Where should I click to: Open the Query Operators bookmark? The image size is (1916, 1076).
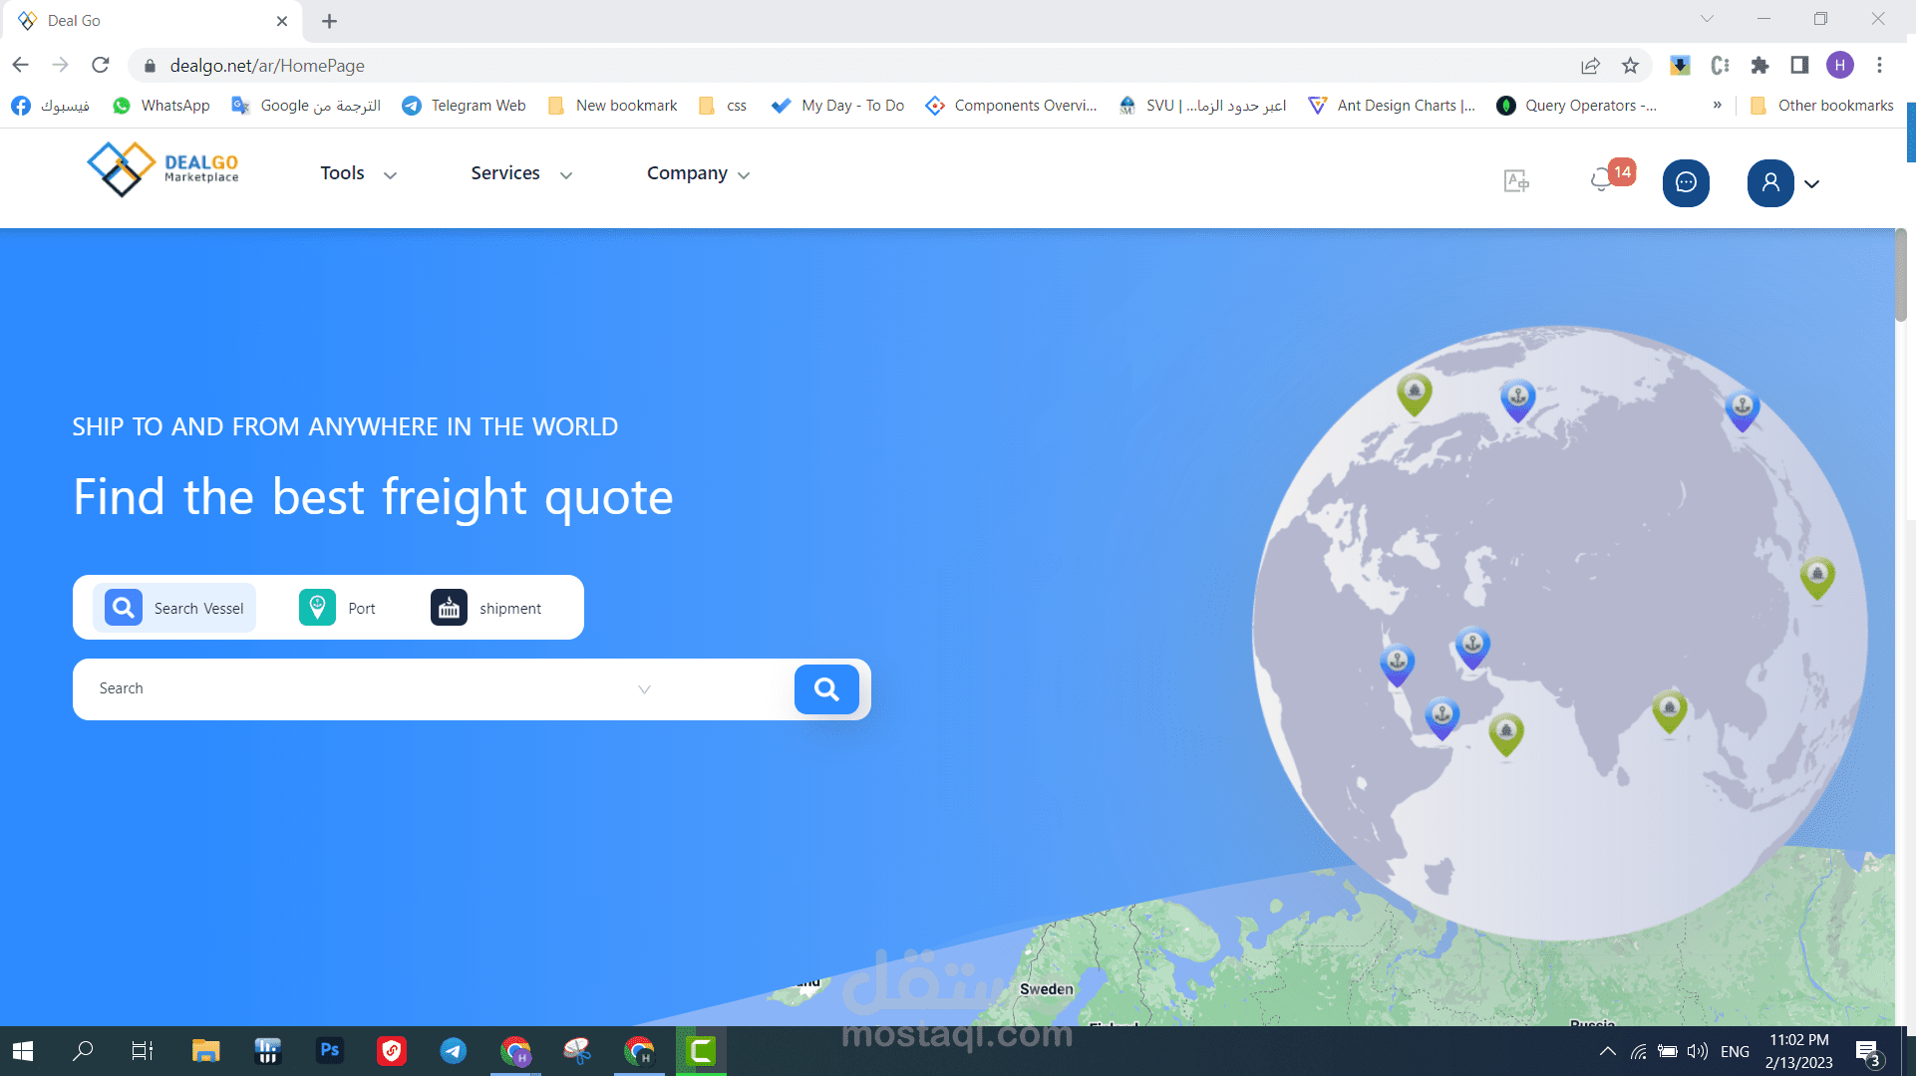[1577, 106]
